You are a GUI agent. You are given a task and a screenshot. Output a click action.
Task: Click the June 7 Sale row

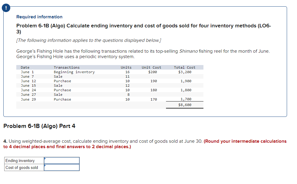tap(91, 76)
